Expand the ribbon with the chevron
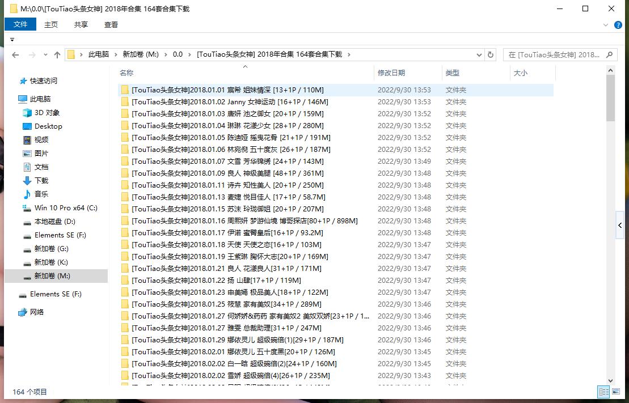629x403 pixels. [606, 25]
